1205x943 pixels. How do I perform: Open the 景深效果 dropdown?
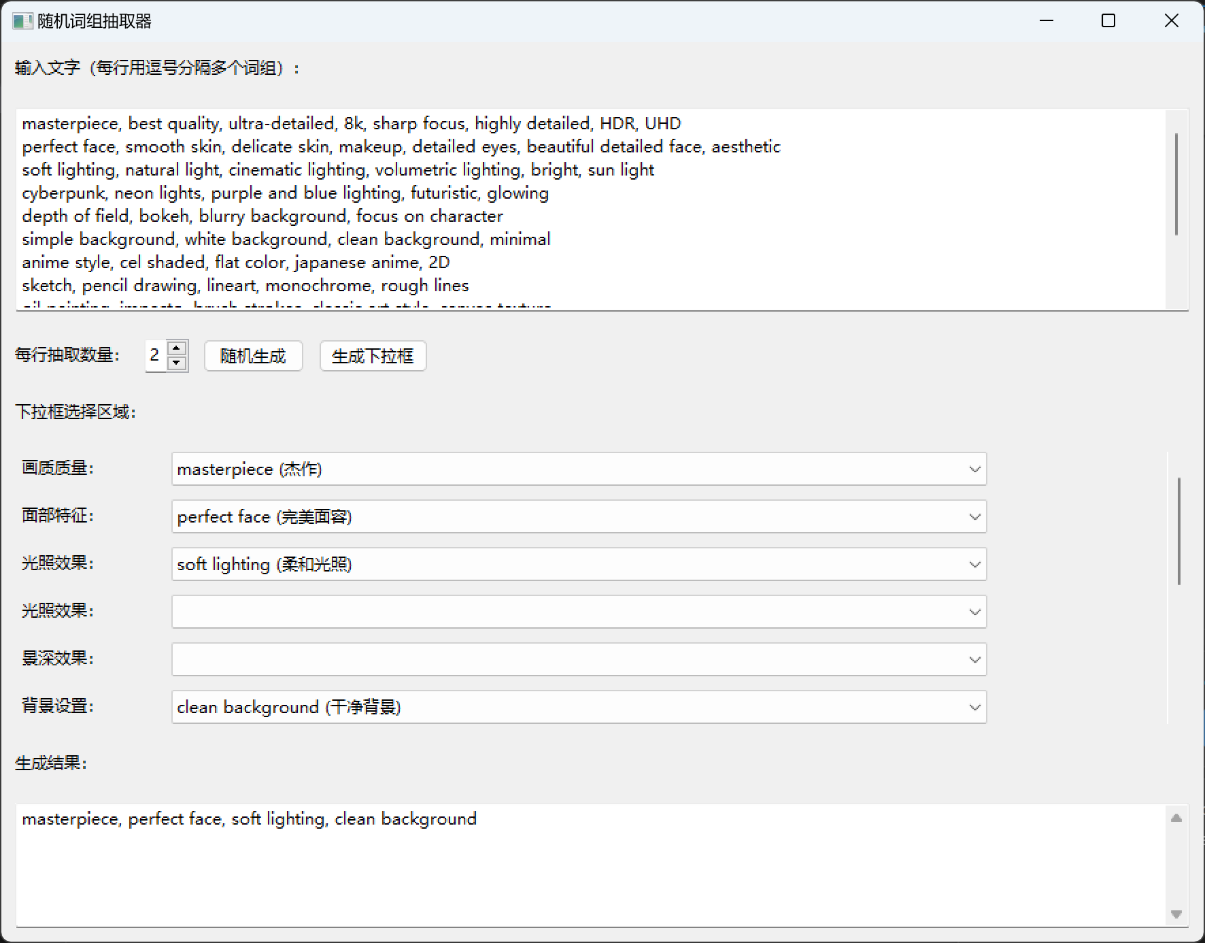pos(579,659)
